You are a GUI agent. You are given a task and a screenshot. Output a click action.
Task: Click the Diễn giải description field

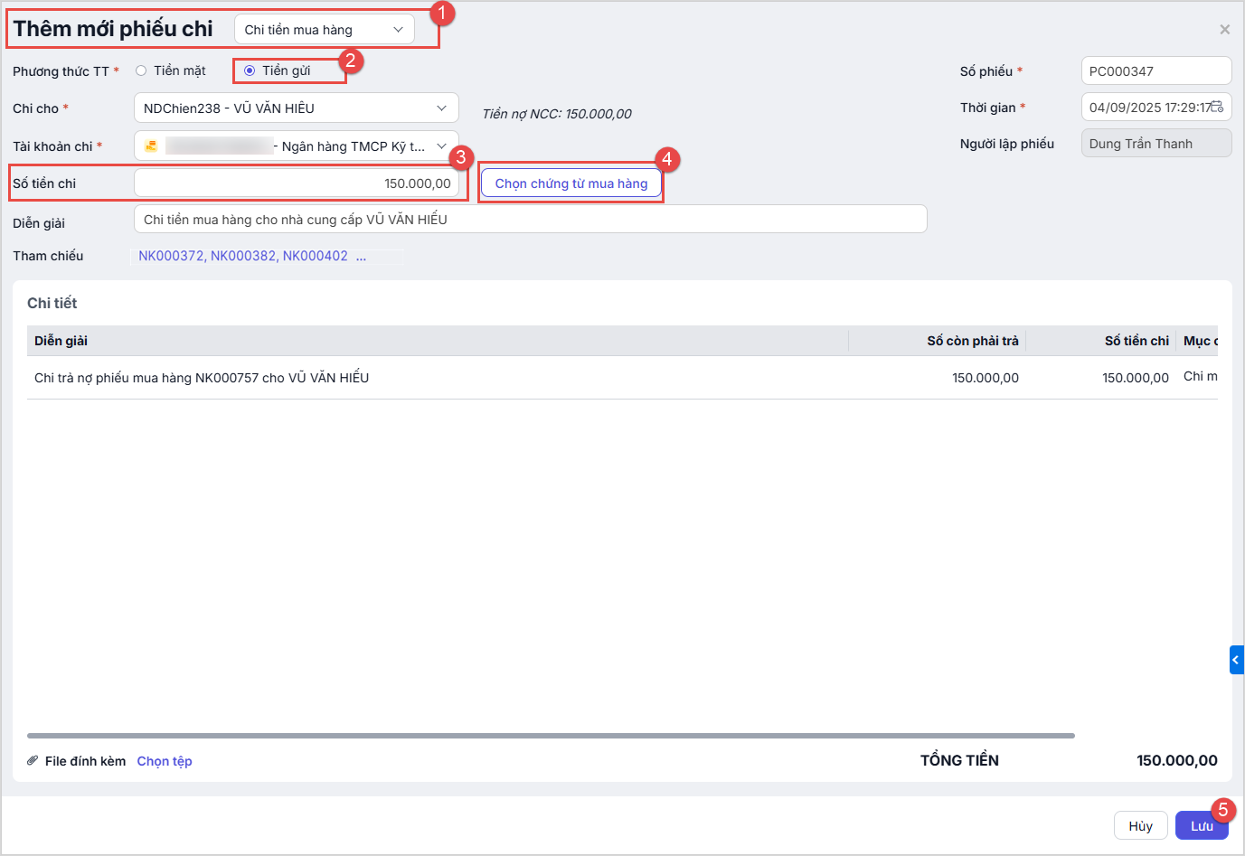pyautogui.click(x=531, y=219)
